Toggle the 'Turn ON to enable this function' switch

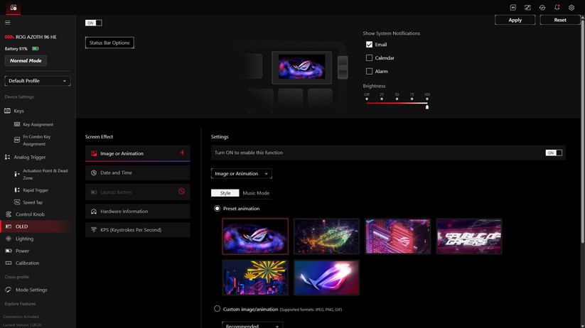tap(554, 153)
